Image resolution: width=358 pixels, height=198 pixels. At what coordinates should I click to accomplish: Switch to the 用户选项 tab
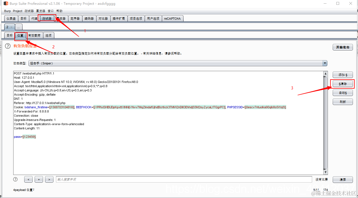[153, 19]
